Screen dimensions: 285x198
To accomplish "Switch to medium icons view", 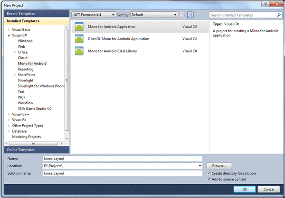I will coord(190,15).
